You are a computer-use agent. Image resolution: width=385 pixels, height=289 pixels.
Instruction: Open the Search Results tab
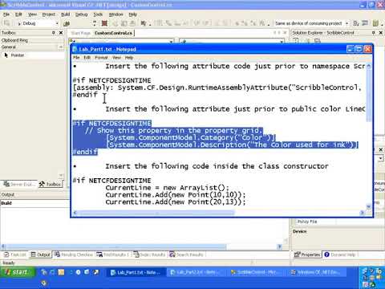coord(187,254)
